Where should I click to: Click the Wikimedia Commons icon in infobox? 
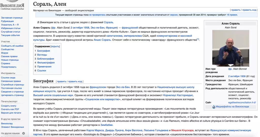[x=214, y=107]
